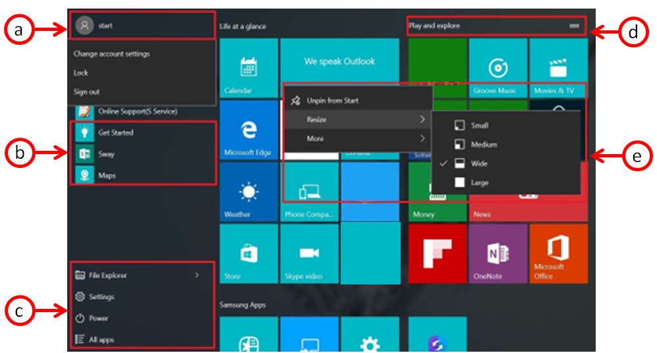Viewport: 657px width, 353px height.
Task: Launch the Microsoft Edge tile
Action: [x=249, y=129]
